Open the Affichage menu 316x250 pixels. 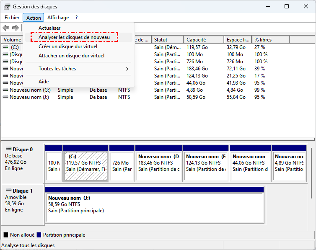[x=58, y=18]
